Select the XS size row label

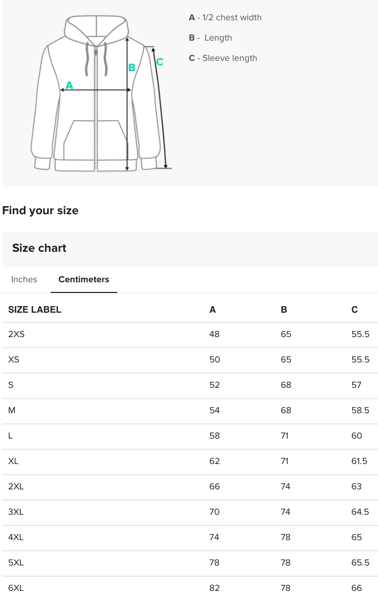[14, 359]
